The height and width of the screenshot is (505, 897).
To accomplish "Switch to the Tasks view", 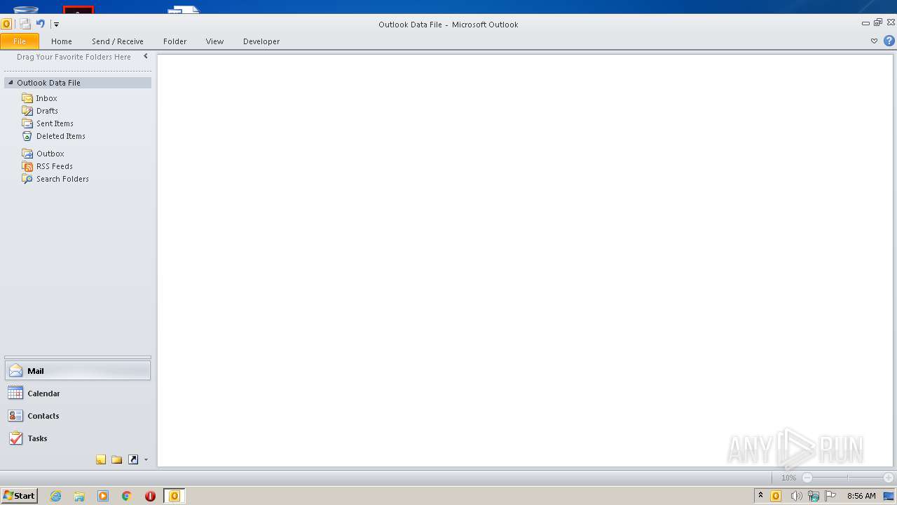I will point(78,438).
